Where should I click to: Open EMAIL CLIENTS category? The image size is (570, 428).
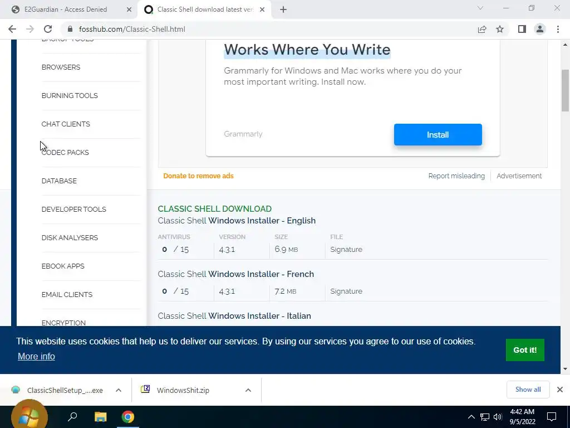click(67, 294)
